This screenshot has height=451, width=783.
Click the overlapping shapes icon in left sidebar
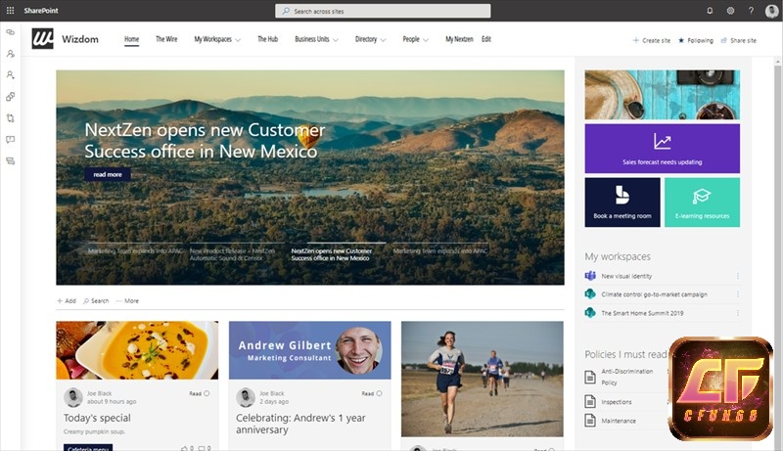(10, 97)
